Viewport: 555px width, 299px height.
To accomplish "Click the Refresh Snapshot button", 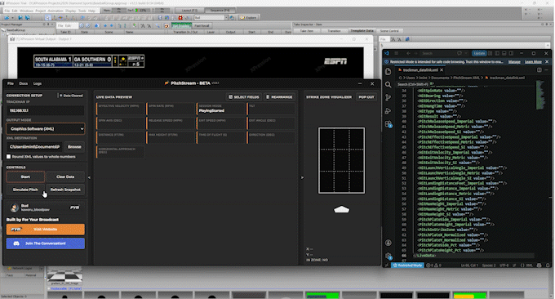I will point(65,190).
